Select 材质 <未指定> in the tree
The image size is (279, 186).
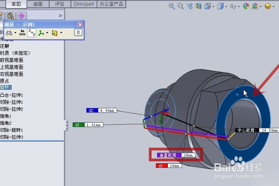[15, 53]
